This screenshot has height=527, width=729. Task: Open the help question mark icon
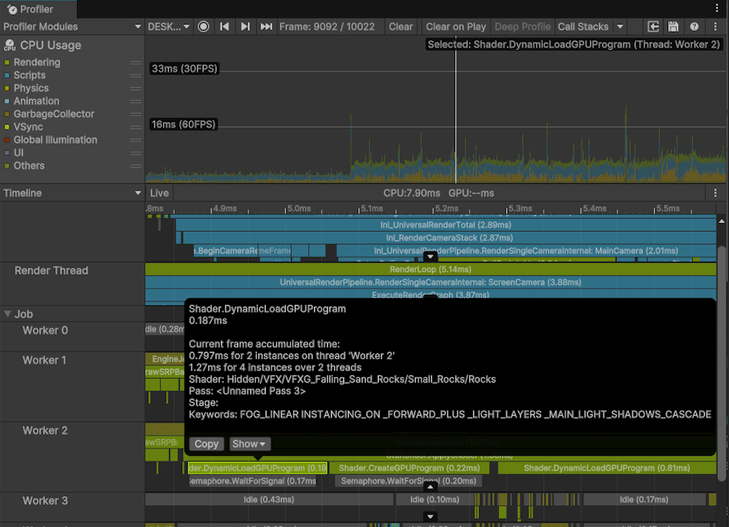(694, 26)
